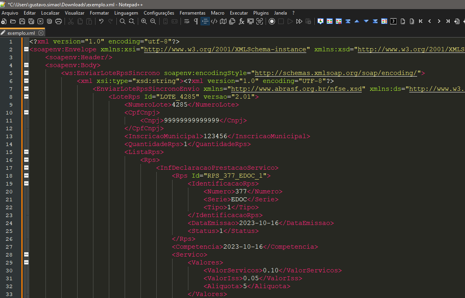Viewport: 465px width, 298px height.
Task: Open the Replace dialog icon
Action: (131, 21)
